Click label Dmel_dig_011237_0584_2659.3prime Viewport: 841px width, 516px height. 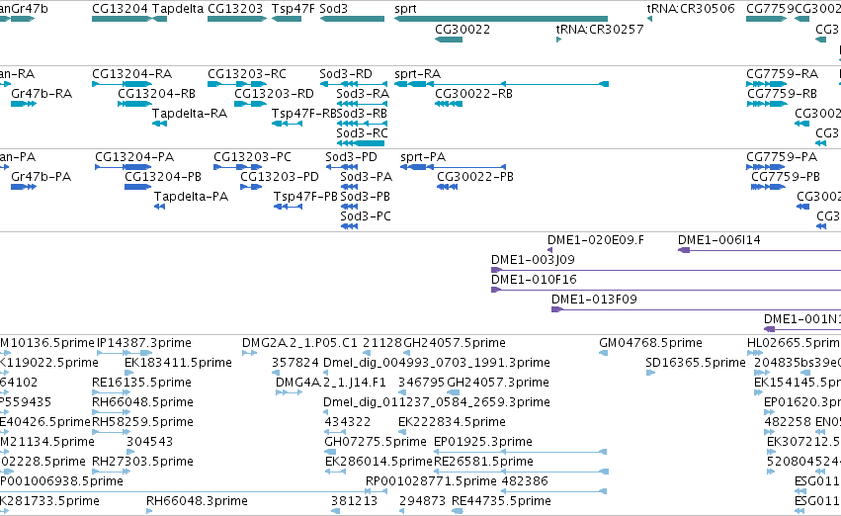(x=437, y=402)
